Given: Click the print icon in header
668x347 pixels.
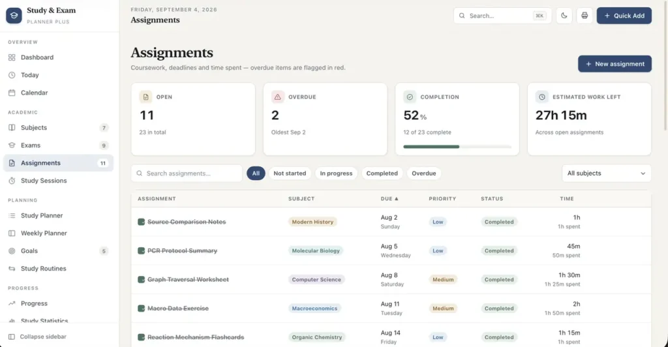Looking at the screenshot, I should (x=584, y=16).
